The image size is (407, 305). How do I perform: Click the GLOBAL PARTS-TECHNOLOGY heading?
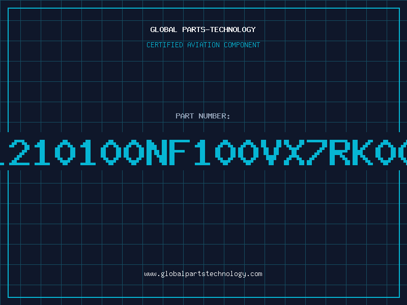pyautogui.click(x=203, y=29)
